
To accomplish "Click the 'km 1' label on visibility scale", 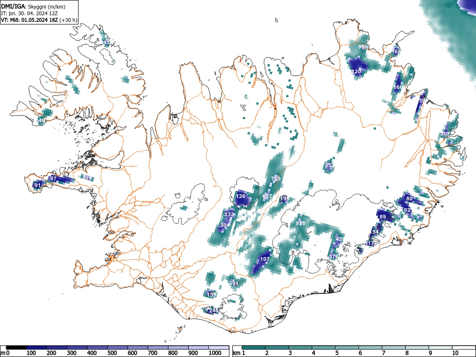I will click(x=239, y=353).
